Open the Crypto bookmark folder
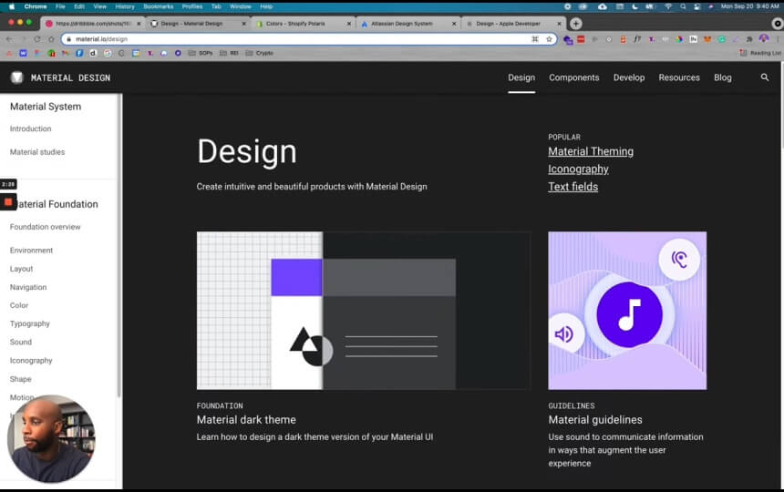784x492 pixels. coord(260,53)
